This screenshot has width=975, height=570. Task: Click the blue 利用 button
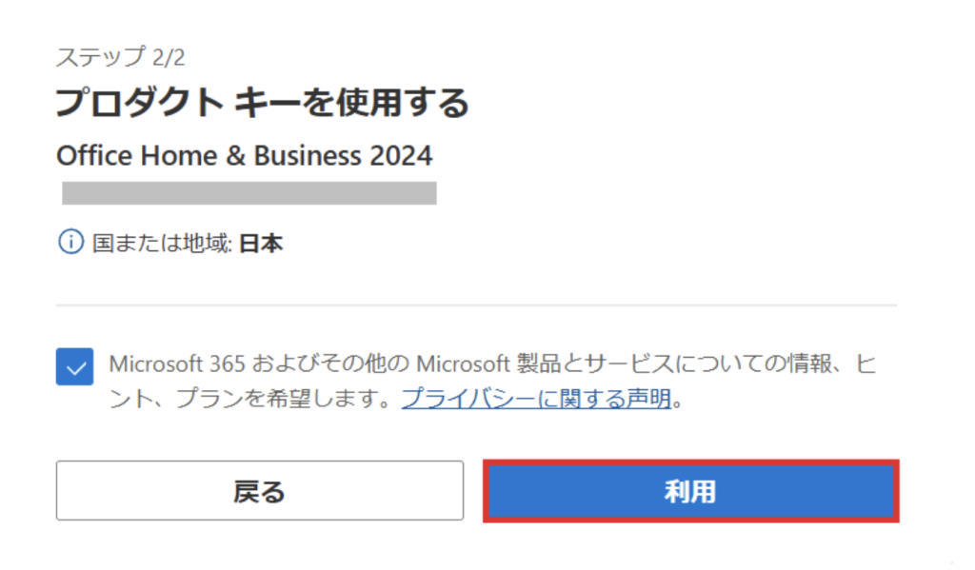click(x=690, y=491)
